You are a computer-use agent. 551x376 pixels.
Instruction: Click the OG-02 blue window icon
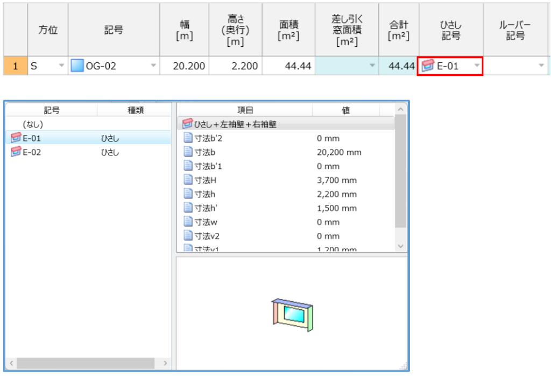click(78, 67)
